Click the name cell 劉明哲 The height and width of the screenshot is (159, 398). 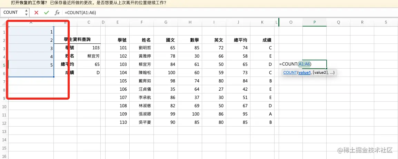click(142, 48)
